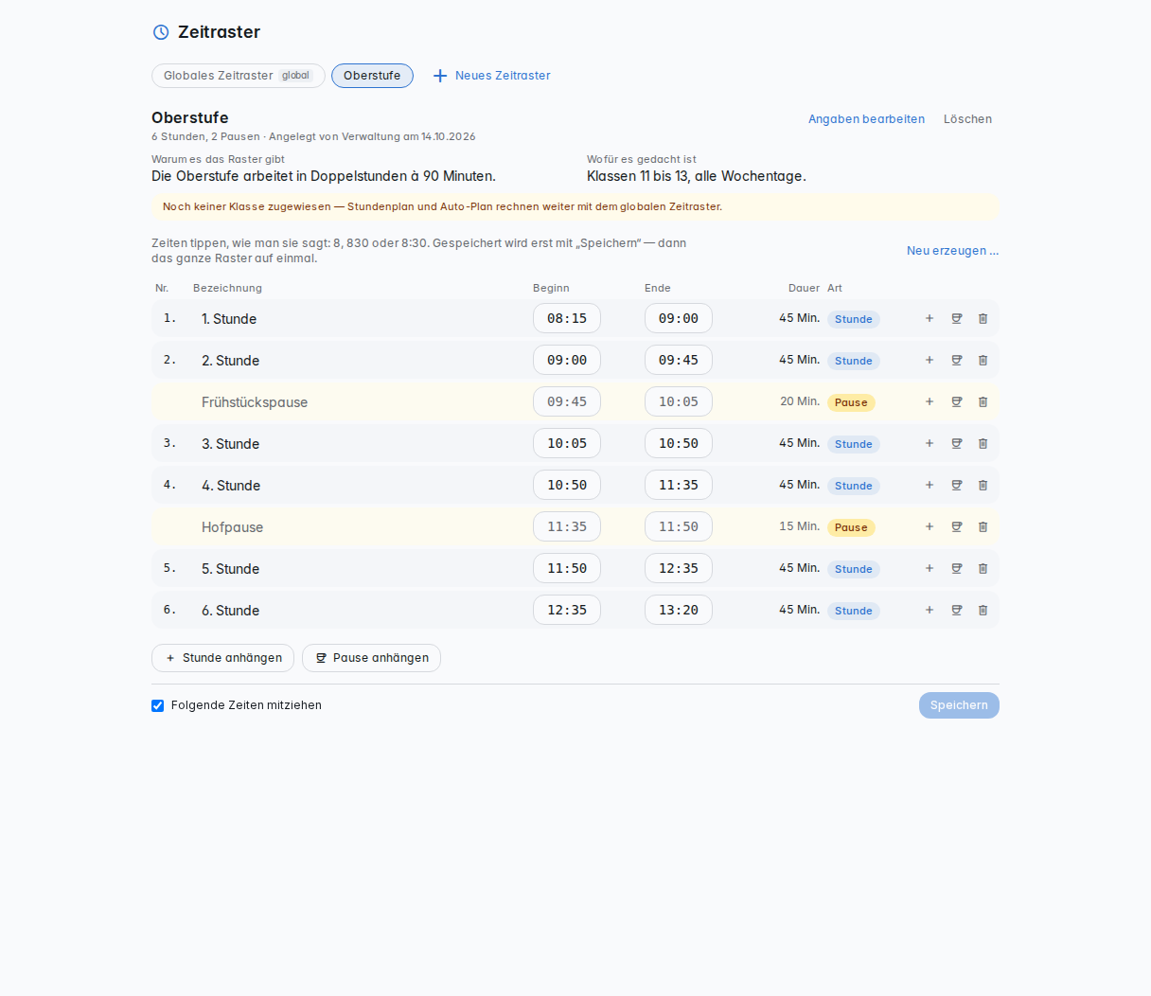
Task: Click the 3. Stunde name field
Action: click(x=360, y=444)
